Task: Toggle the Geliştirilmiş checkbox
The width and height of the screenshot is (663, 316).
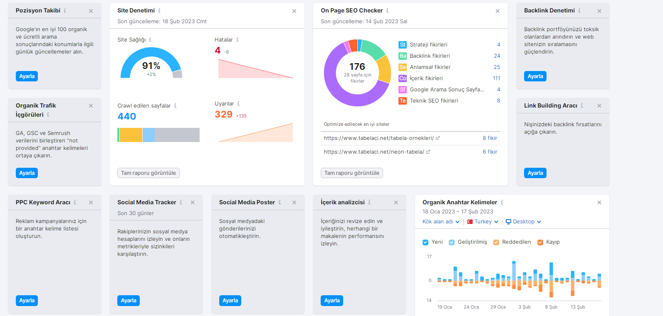Action: (452, 243)
